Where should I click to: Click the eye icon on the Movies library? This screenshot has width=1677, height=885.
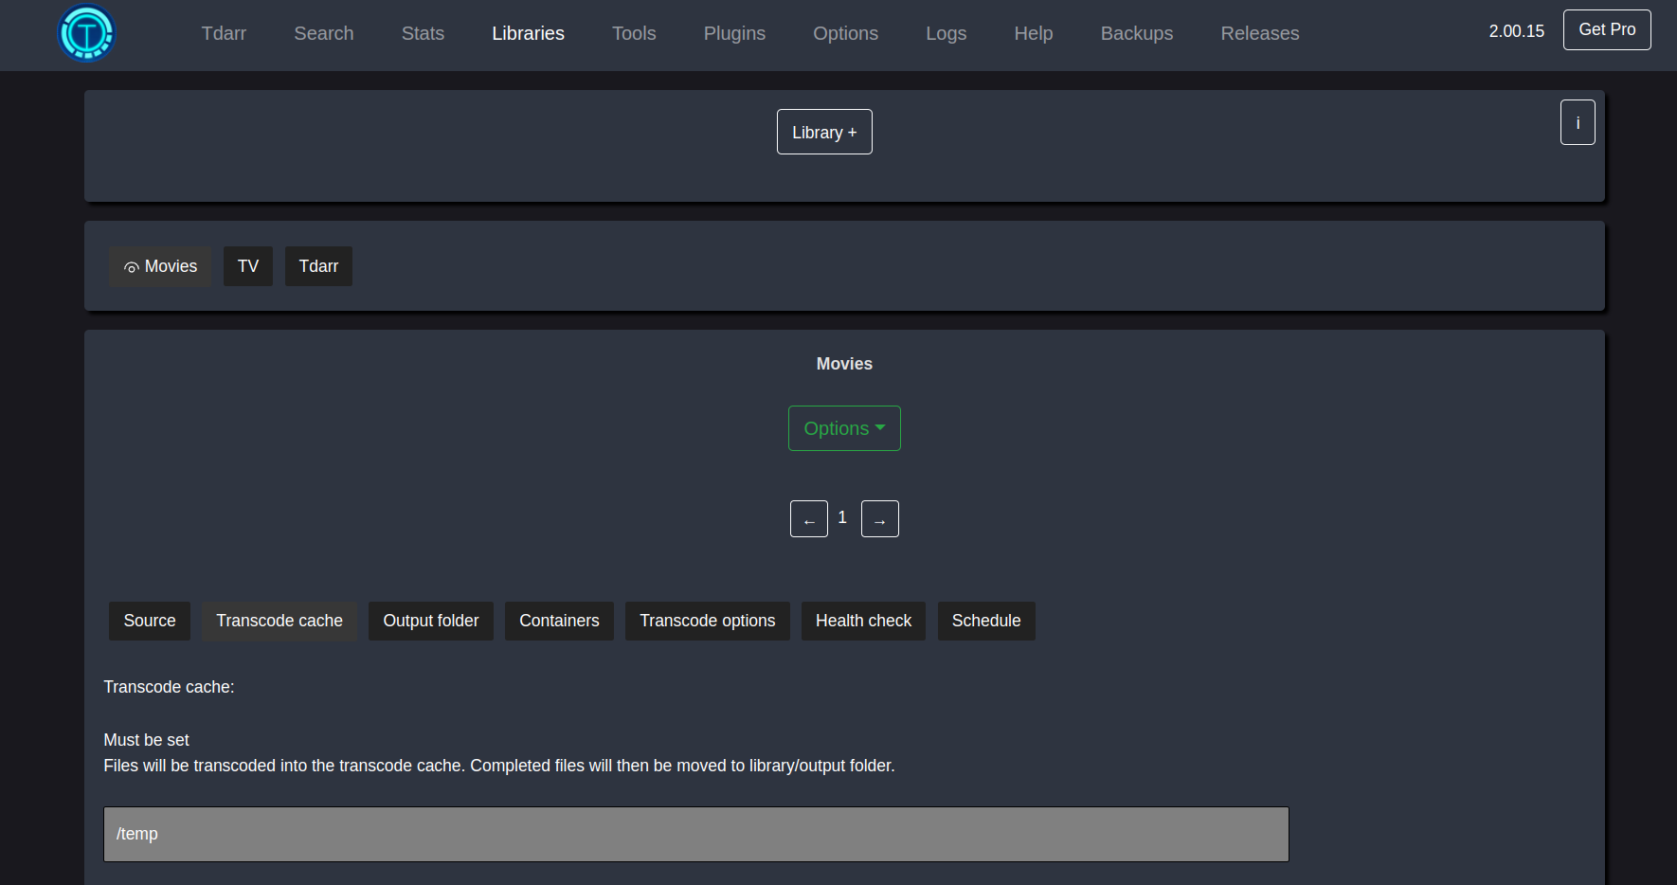point(131,266)
